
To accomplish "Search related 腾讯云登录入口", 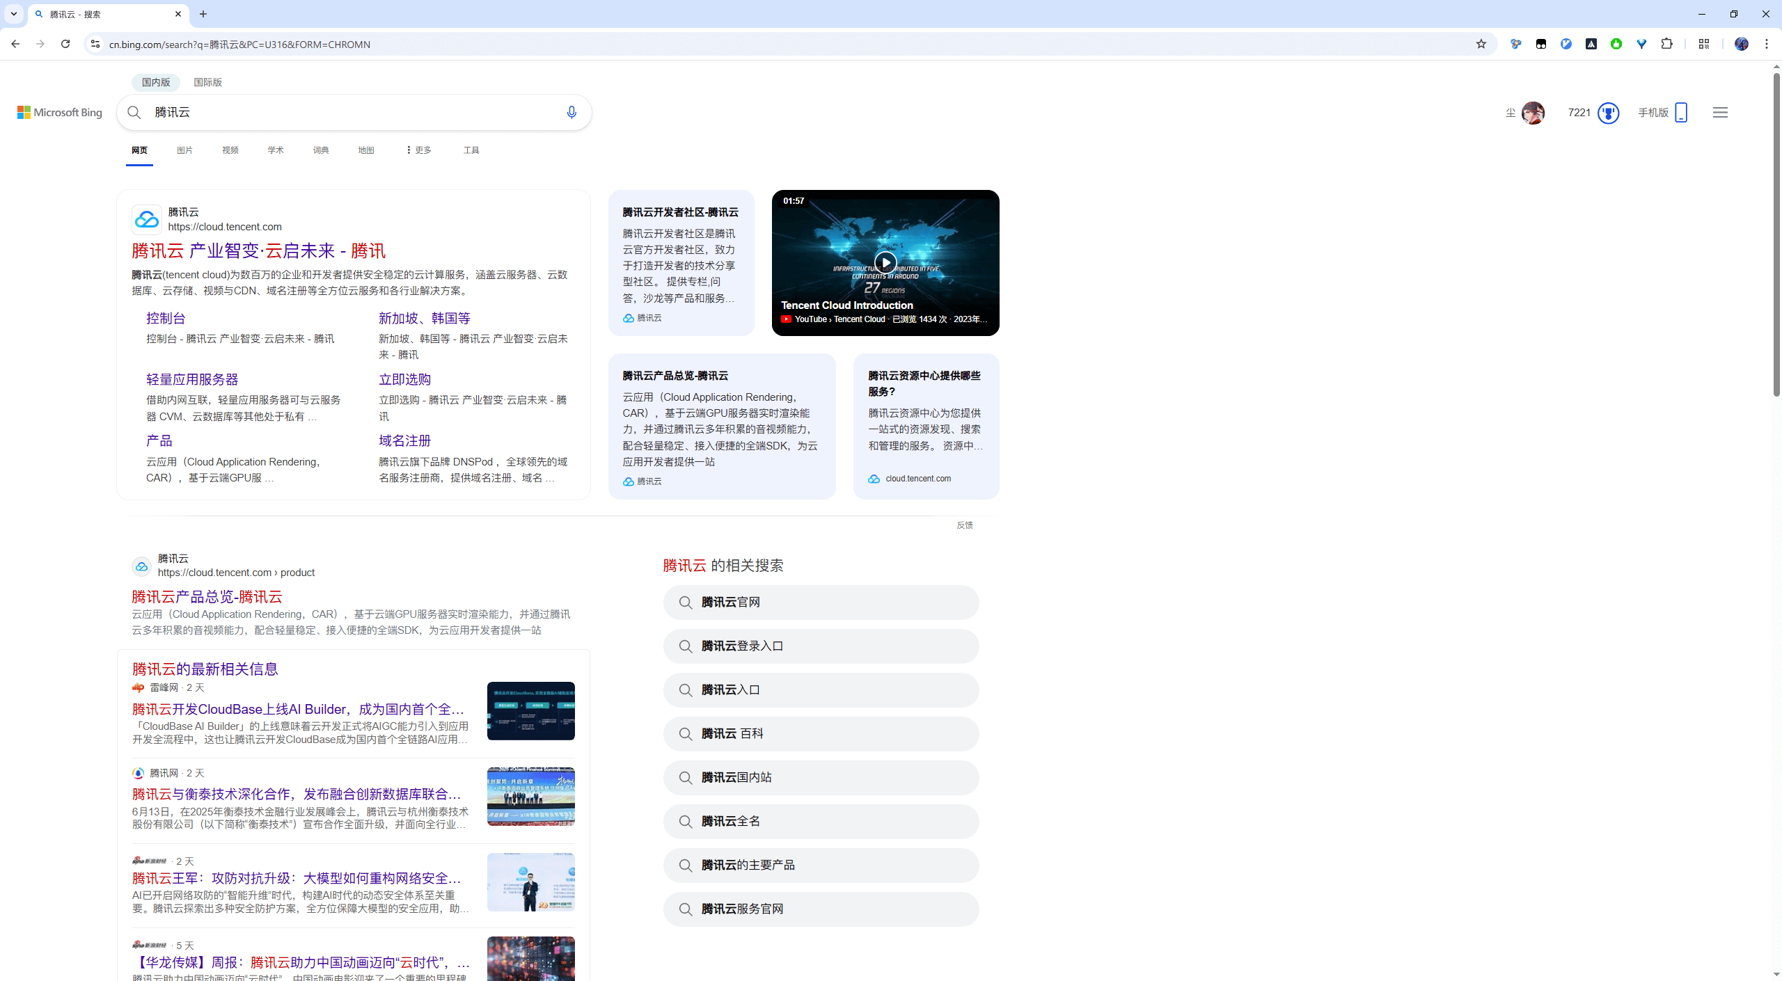I will click(821, 646).
